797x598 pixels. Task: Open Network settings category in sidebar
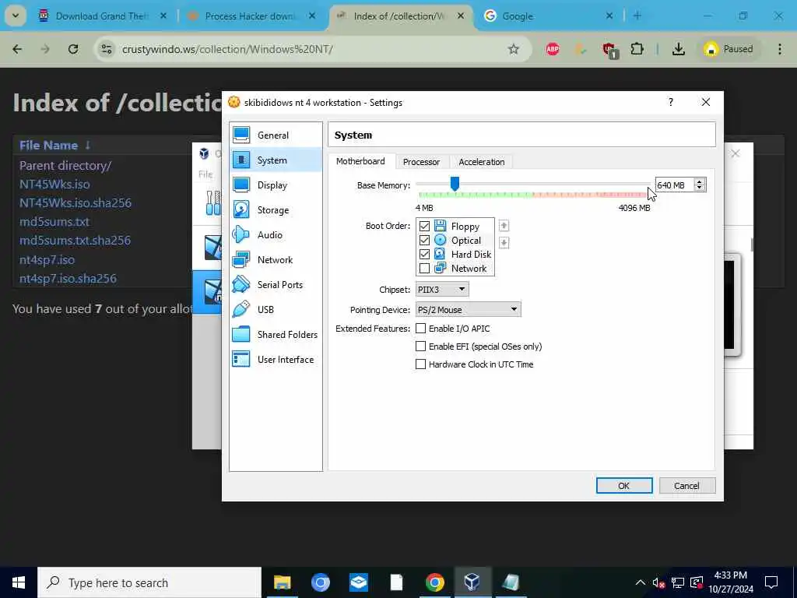pos(276,260)
